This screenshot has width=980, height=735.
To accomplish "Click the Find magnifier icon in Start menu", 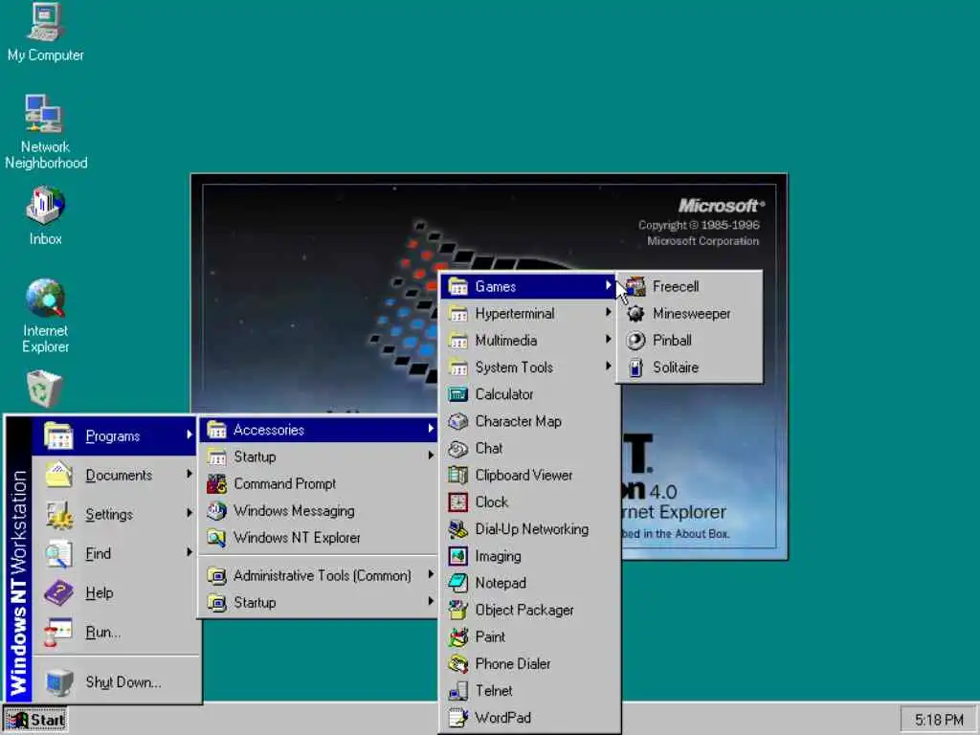I will 59,553.
